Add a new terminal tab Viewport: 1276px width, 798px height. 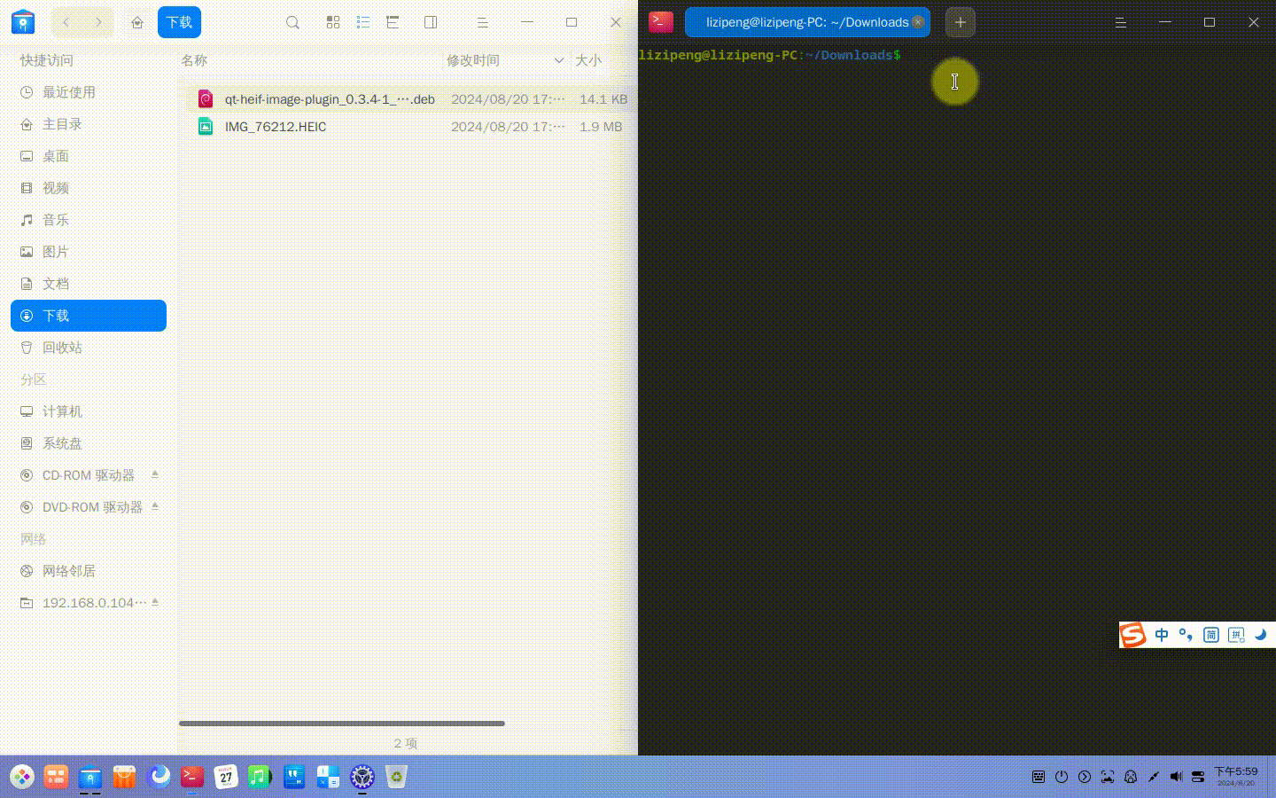pos(960,22)
